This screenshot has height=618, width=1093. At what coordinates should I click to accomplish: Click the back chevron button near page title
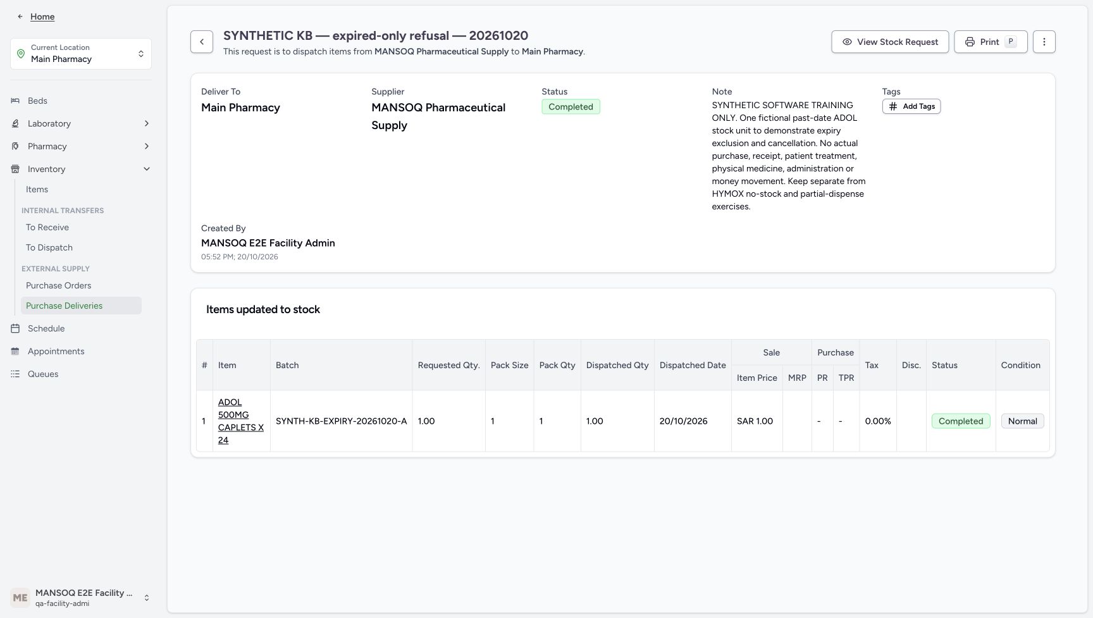[202, 42]
